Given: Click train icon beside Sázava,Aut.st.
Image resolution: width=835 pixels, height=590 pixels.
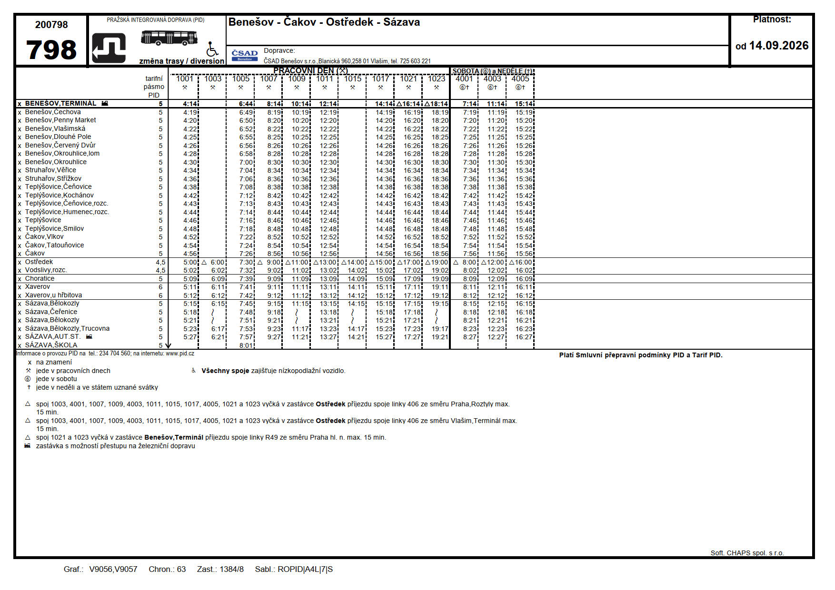Looking at the screenshot, I should point(89,337).
